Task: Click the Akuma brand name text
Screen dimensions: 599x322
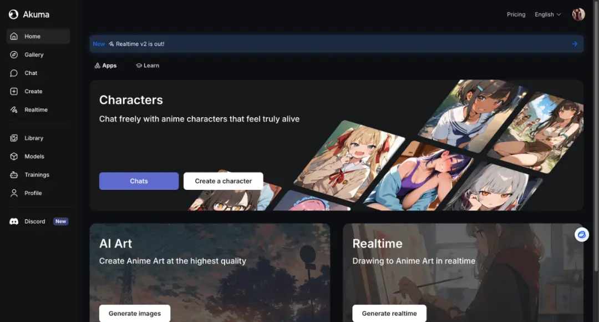Action: point(36,14)
